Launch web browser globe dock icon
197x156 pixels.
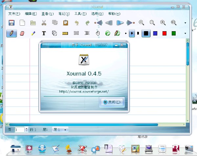42,149
